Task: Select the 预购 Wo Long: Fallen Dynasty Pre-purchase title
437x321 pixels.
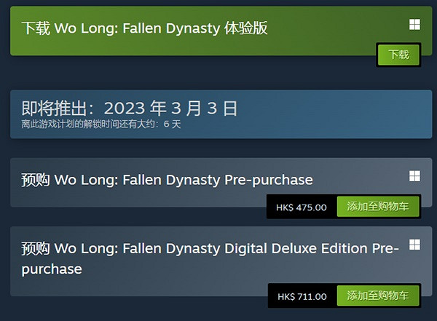Action: tap(167, 179)
